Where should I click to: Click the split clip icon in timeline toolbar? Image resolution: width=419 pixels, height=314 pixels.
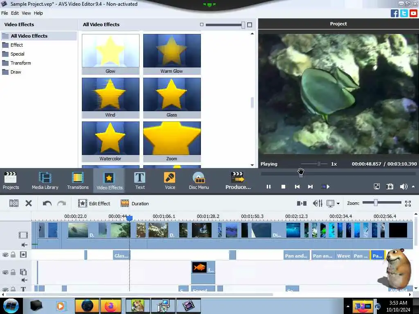coord(14,204)
